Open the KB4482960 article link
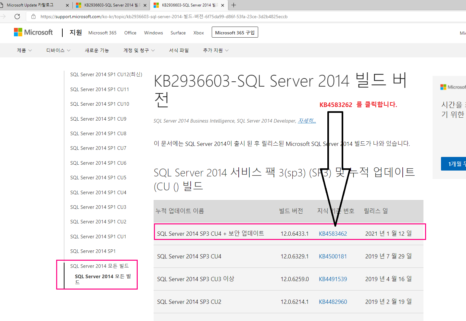Viewport: 466px width, 321px height. (x=333, y=302)
